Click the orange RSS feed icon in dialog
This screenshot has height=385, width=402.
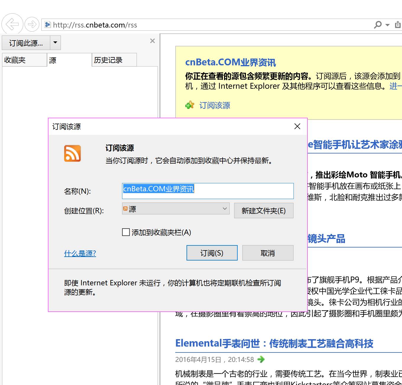(72, 153)
